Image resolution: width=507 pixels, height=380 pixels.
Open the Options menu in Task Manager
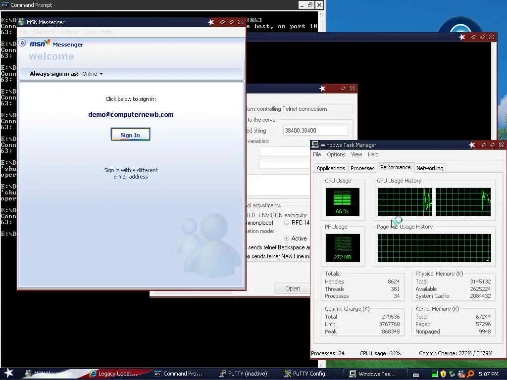(x=336, y=154)
